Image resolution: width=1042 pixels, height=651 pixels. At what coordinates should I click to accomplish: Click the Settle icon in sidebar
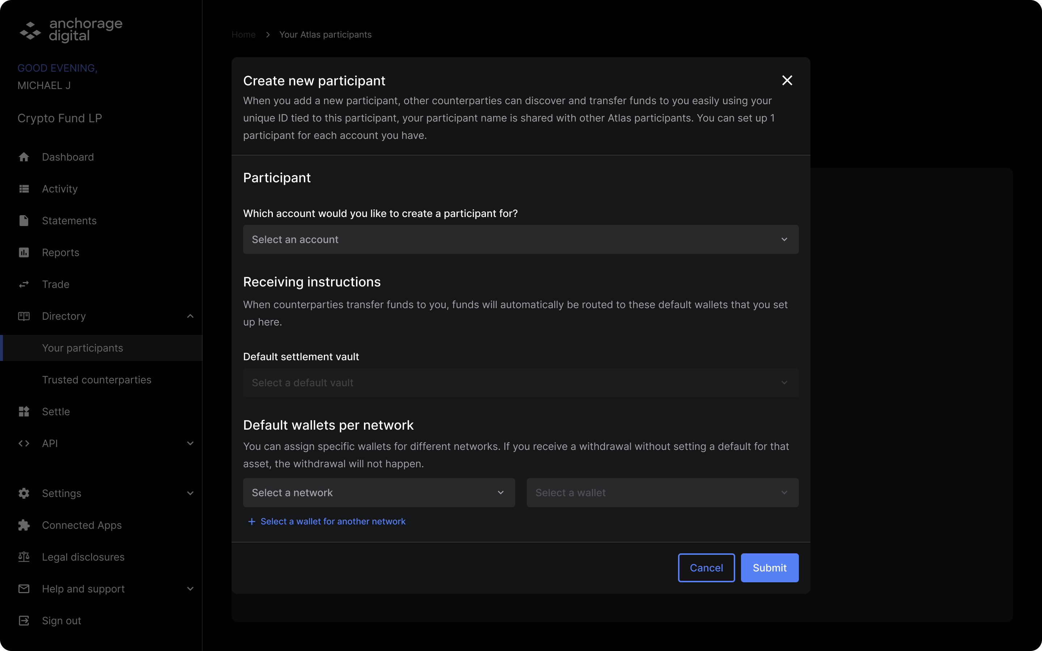pyautogui.click(x=24, y=412)
